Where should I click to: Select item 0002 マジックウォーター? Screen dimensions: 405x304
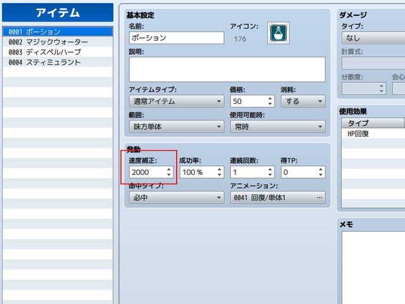click(x=58, y=42)
